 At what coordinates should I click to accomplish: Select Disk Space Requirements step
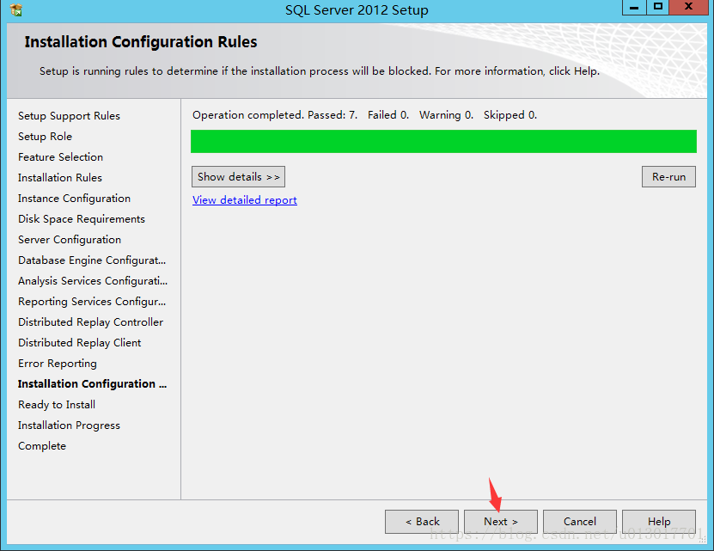[x=82, y=218]
